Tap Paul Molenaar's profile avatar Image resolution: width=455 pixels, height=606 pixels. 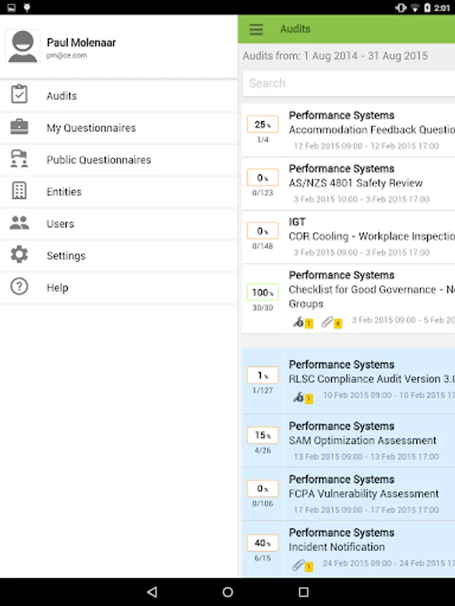click(23, 46)
